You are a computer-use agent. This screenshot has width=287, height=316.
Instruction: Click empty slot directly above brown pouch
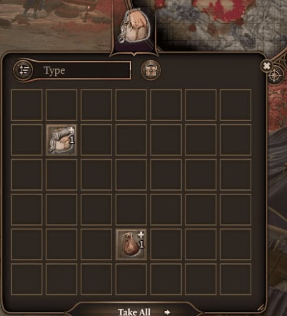click(131, 209)
